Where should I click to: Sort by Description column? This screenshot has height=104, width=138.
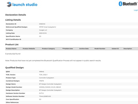[x=128, y=49]
